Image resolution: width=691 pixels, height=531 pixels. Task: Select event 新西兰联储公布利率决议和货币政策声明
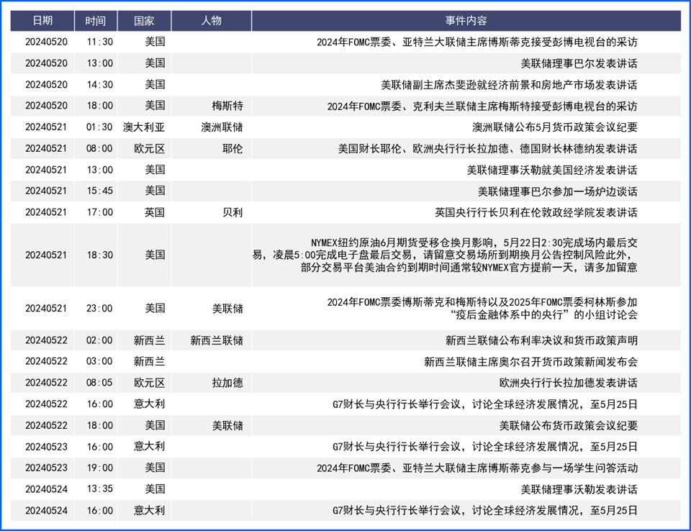click(541, 340)
